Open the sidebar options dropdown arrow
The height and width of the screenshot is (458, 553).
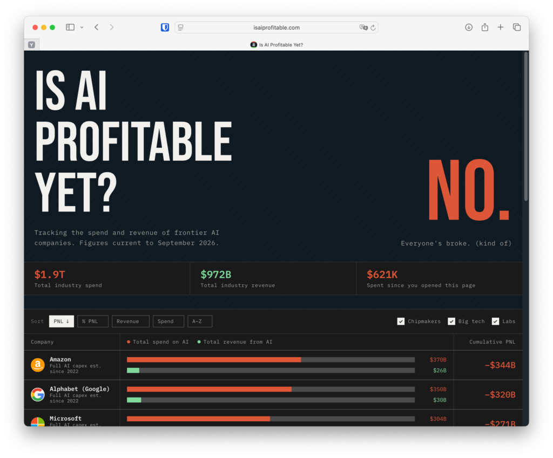(82, 27)
